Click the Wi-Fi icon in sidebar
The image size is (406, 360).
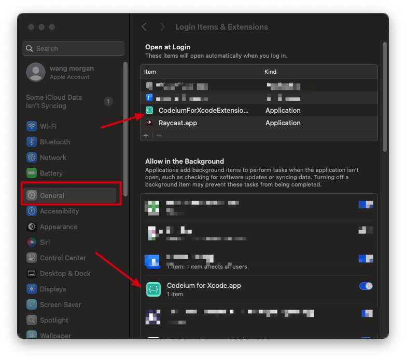tap(32, 127)
